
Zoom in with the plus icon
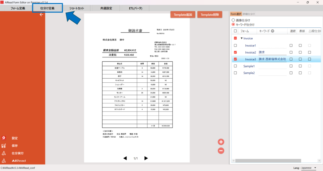pos(221,142)
